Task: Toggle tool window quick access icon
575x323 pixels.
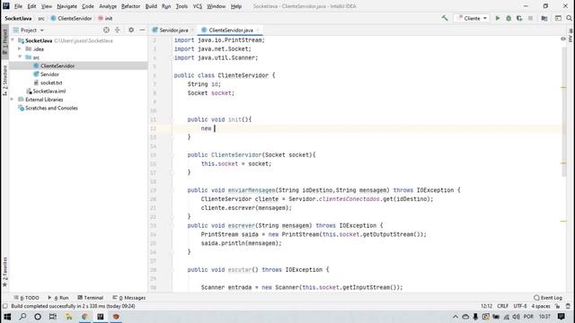Action: click(4, 306)
